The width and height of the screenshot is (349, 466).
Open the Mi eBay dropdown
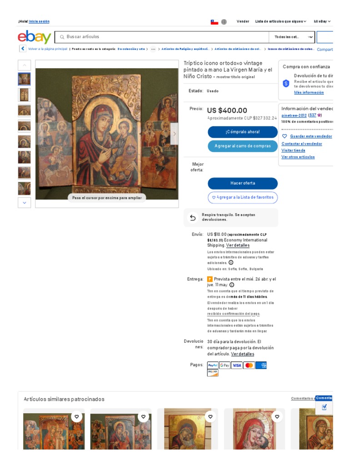click(x=322, y=21)
